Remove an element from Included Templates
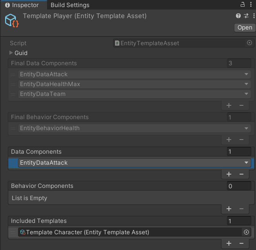Viewport: 256px width, 250px height. (x=241, y=243)
